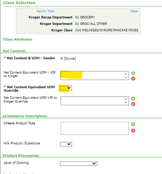Select the 'Class Attributes' heading
Viewport: 162px width, 174px height.
[x=18, y=39]
